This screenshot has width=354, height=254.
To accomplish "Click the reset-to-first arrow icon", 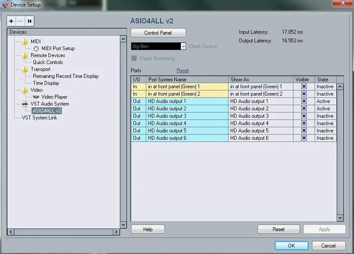I will [29, 21].
